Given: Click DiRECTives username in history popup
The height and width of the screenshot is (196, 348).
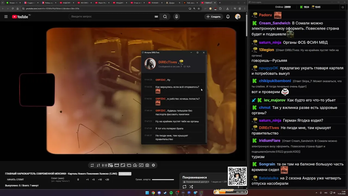Looking at the screenshot, I should point(168,62).
